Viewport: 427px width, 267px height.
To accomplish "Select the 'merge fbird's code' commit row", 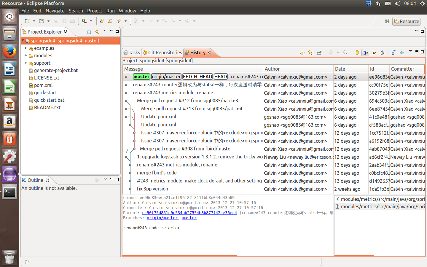I will coord(157,173).
